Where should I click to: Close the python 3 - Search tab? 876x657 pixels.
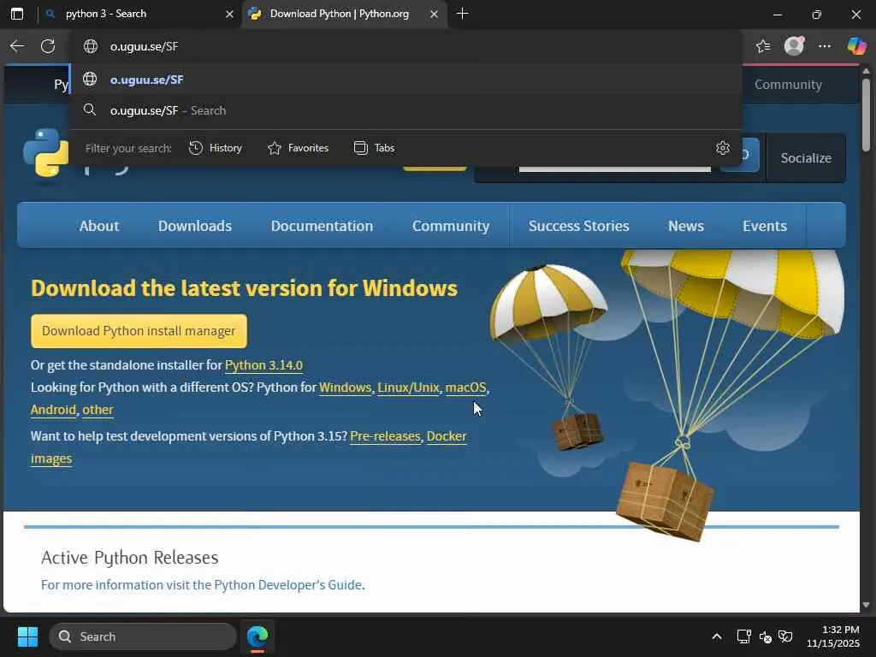point(229,14)
